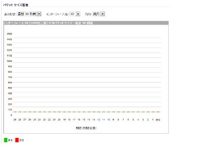Screen dimensions: 221x149
Task: Click the green receive legend swatch
Action: pyautogui.click(x=6, y=140)
